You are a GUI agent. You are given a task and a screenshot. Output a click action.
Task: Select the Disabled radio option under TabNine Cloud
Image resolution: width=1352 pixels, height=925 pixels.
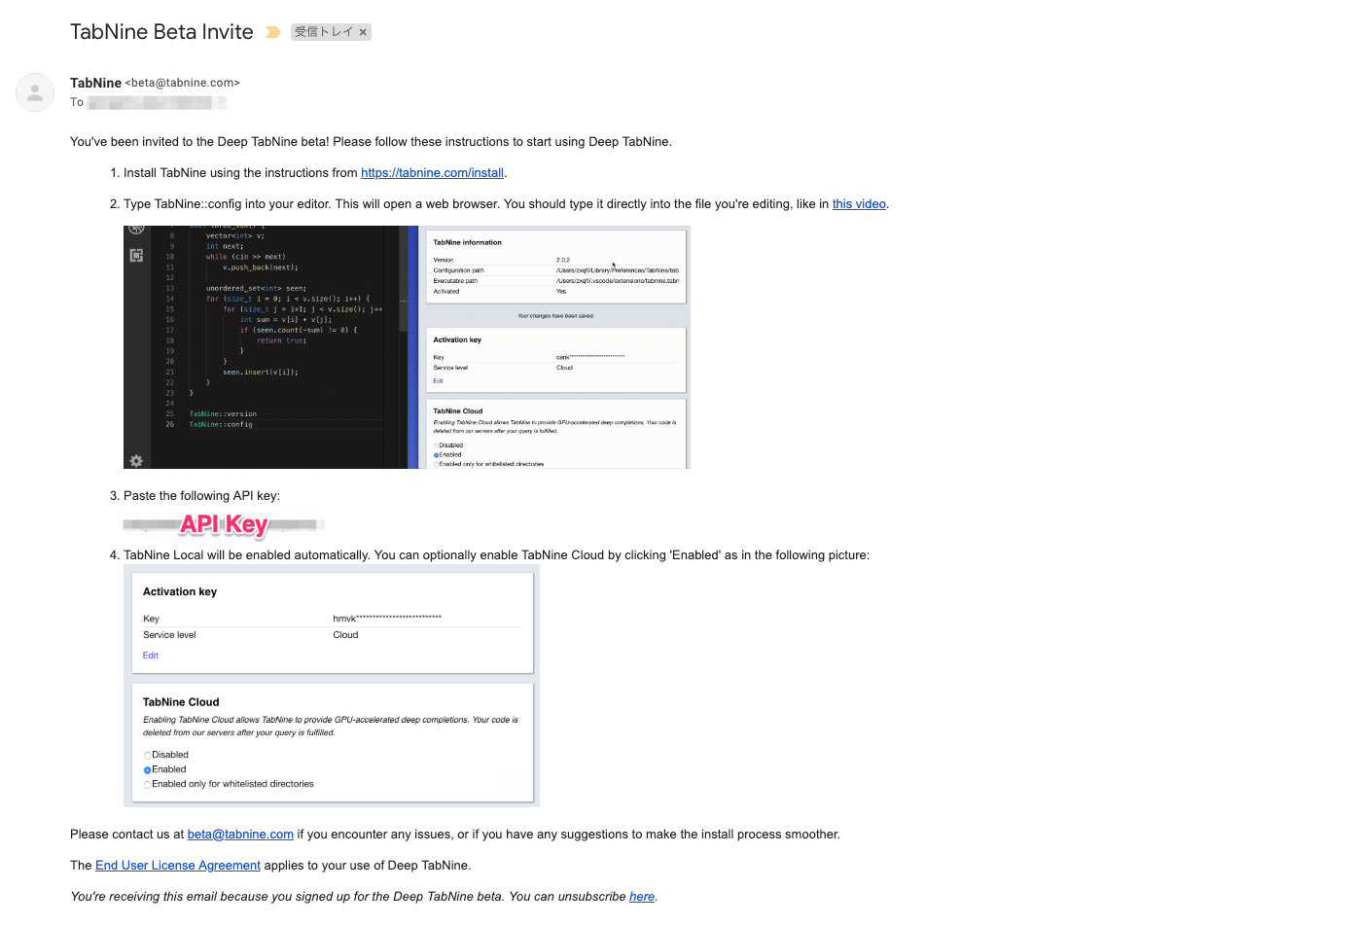(148, 754)
